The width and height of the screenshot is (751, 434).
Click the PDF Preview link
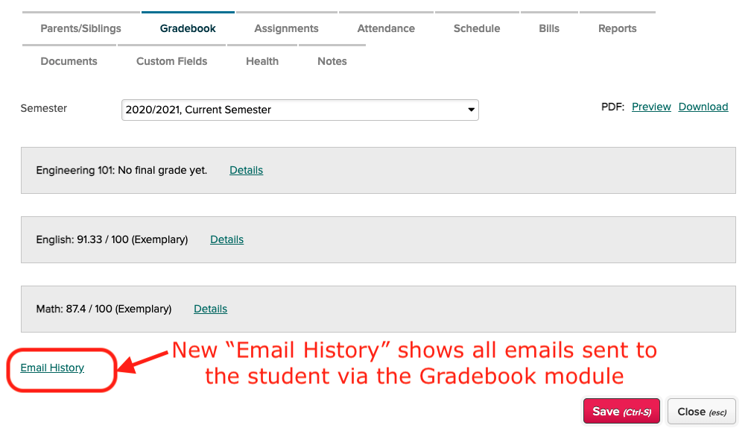pos(651,107)
